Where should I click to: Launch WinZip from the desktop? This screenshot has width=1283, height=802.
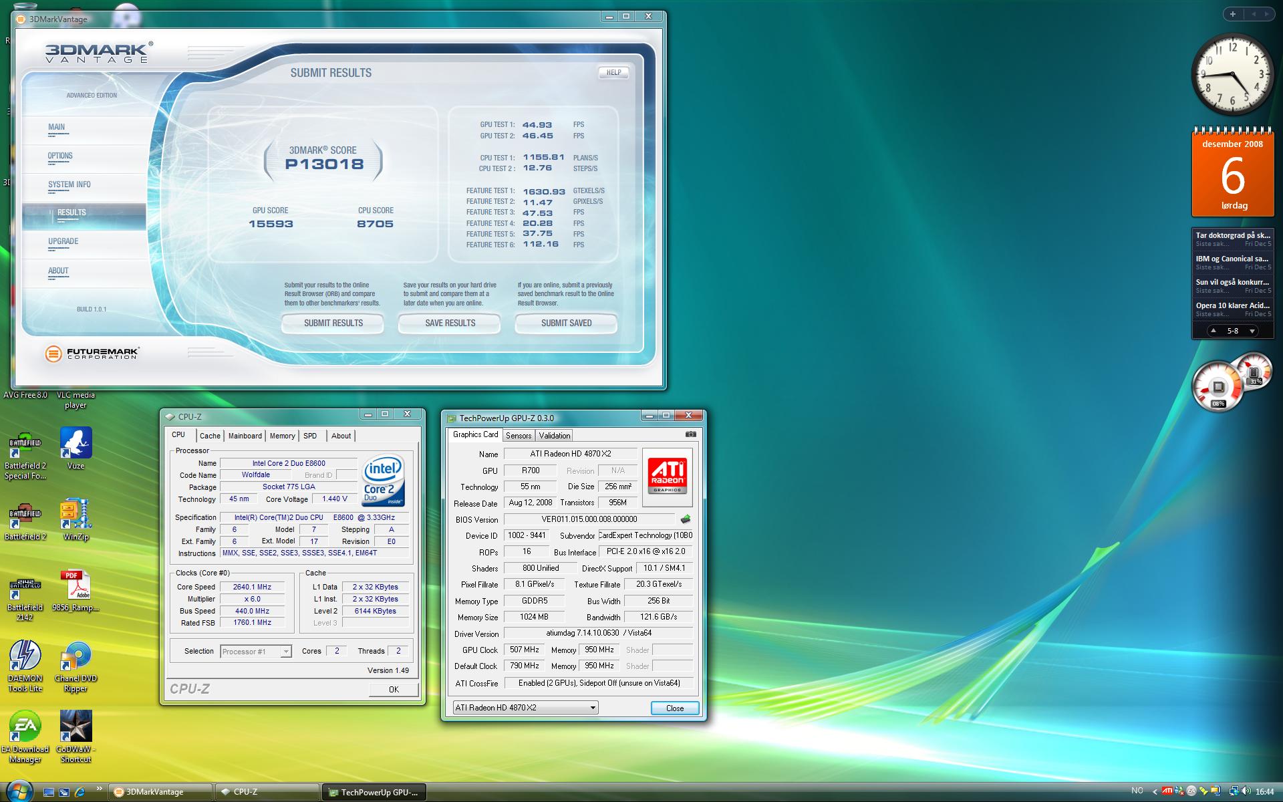[76, 520]
